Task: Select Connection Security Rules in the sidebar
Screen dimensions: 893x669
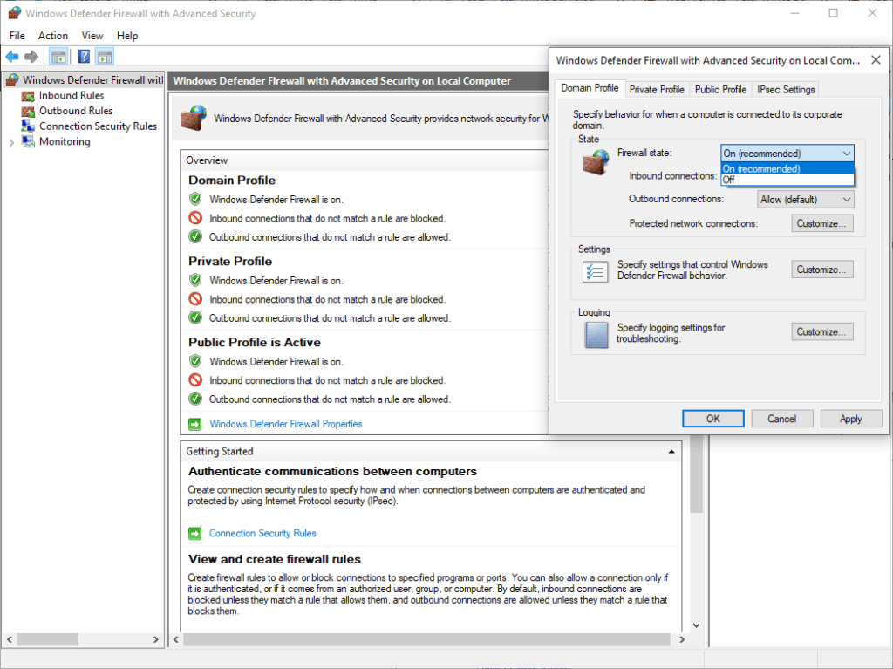Action: tap(99, 126)
